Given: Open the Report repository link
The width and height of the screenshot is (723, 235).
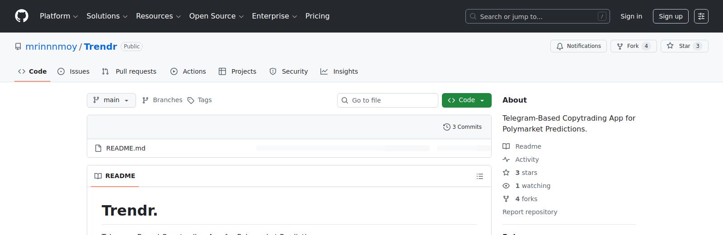Looking at the screenshot, I should click(530, 212).
